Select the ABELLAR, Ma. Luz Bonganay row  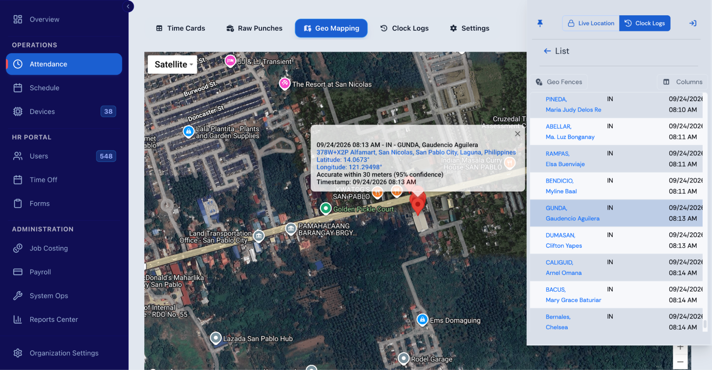616,131
